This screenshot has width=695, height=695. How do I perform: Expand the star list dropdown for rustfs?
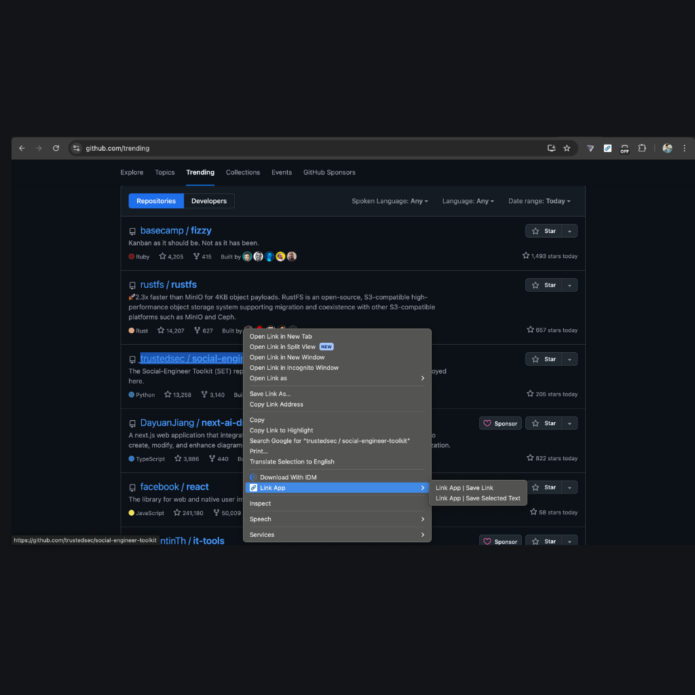pyautogui.click(x=569, y=285)
